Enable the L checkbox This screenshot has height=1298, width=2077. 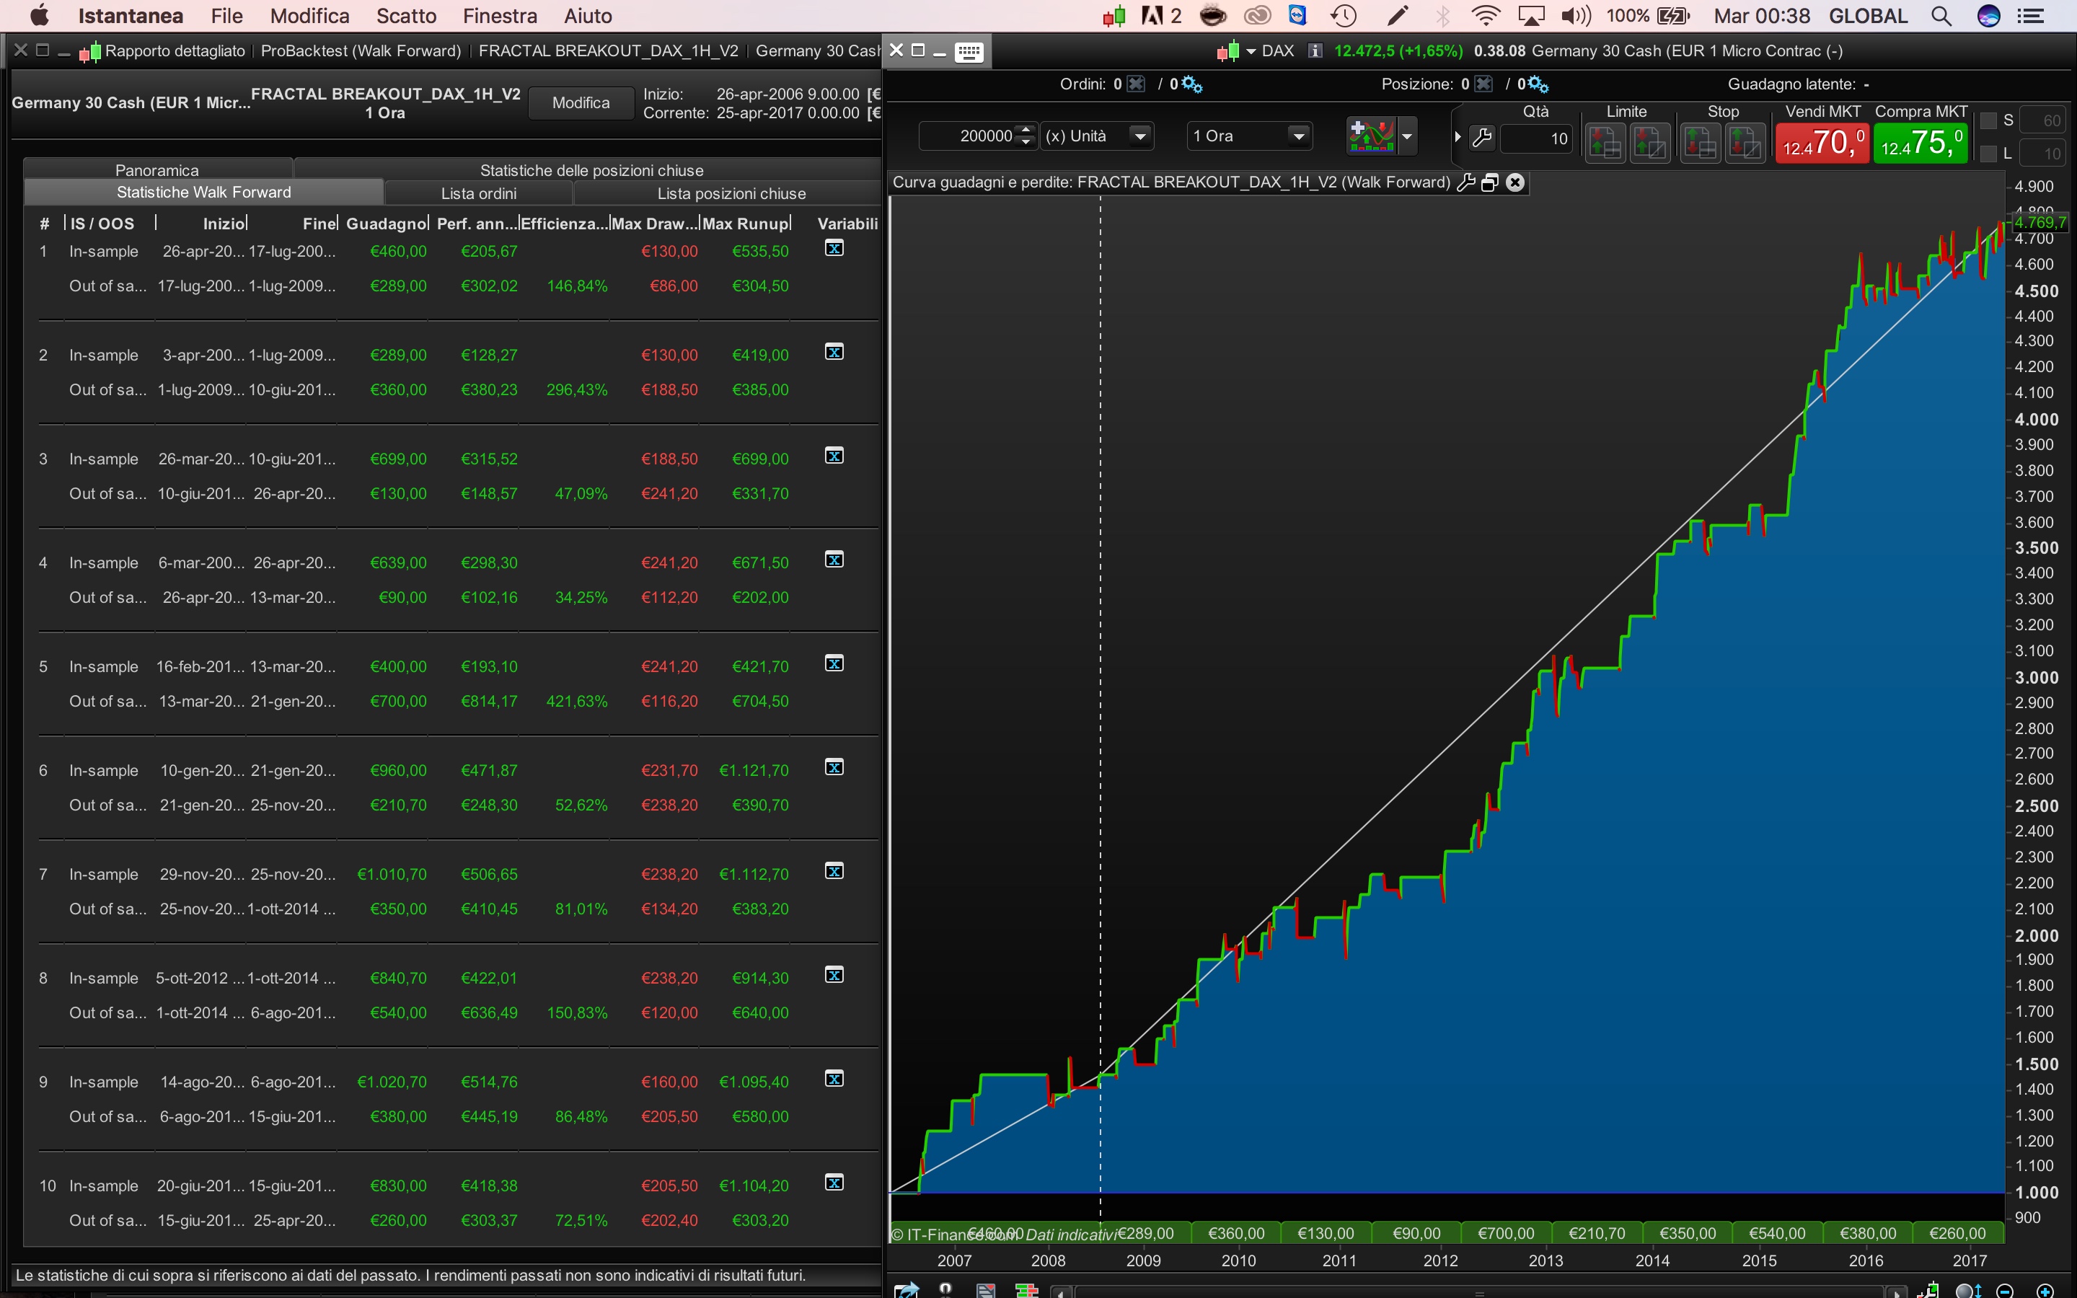(x=1988, y=154)
